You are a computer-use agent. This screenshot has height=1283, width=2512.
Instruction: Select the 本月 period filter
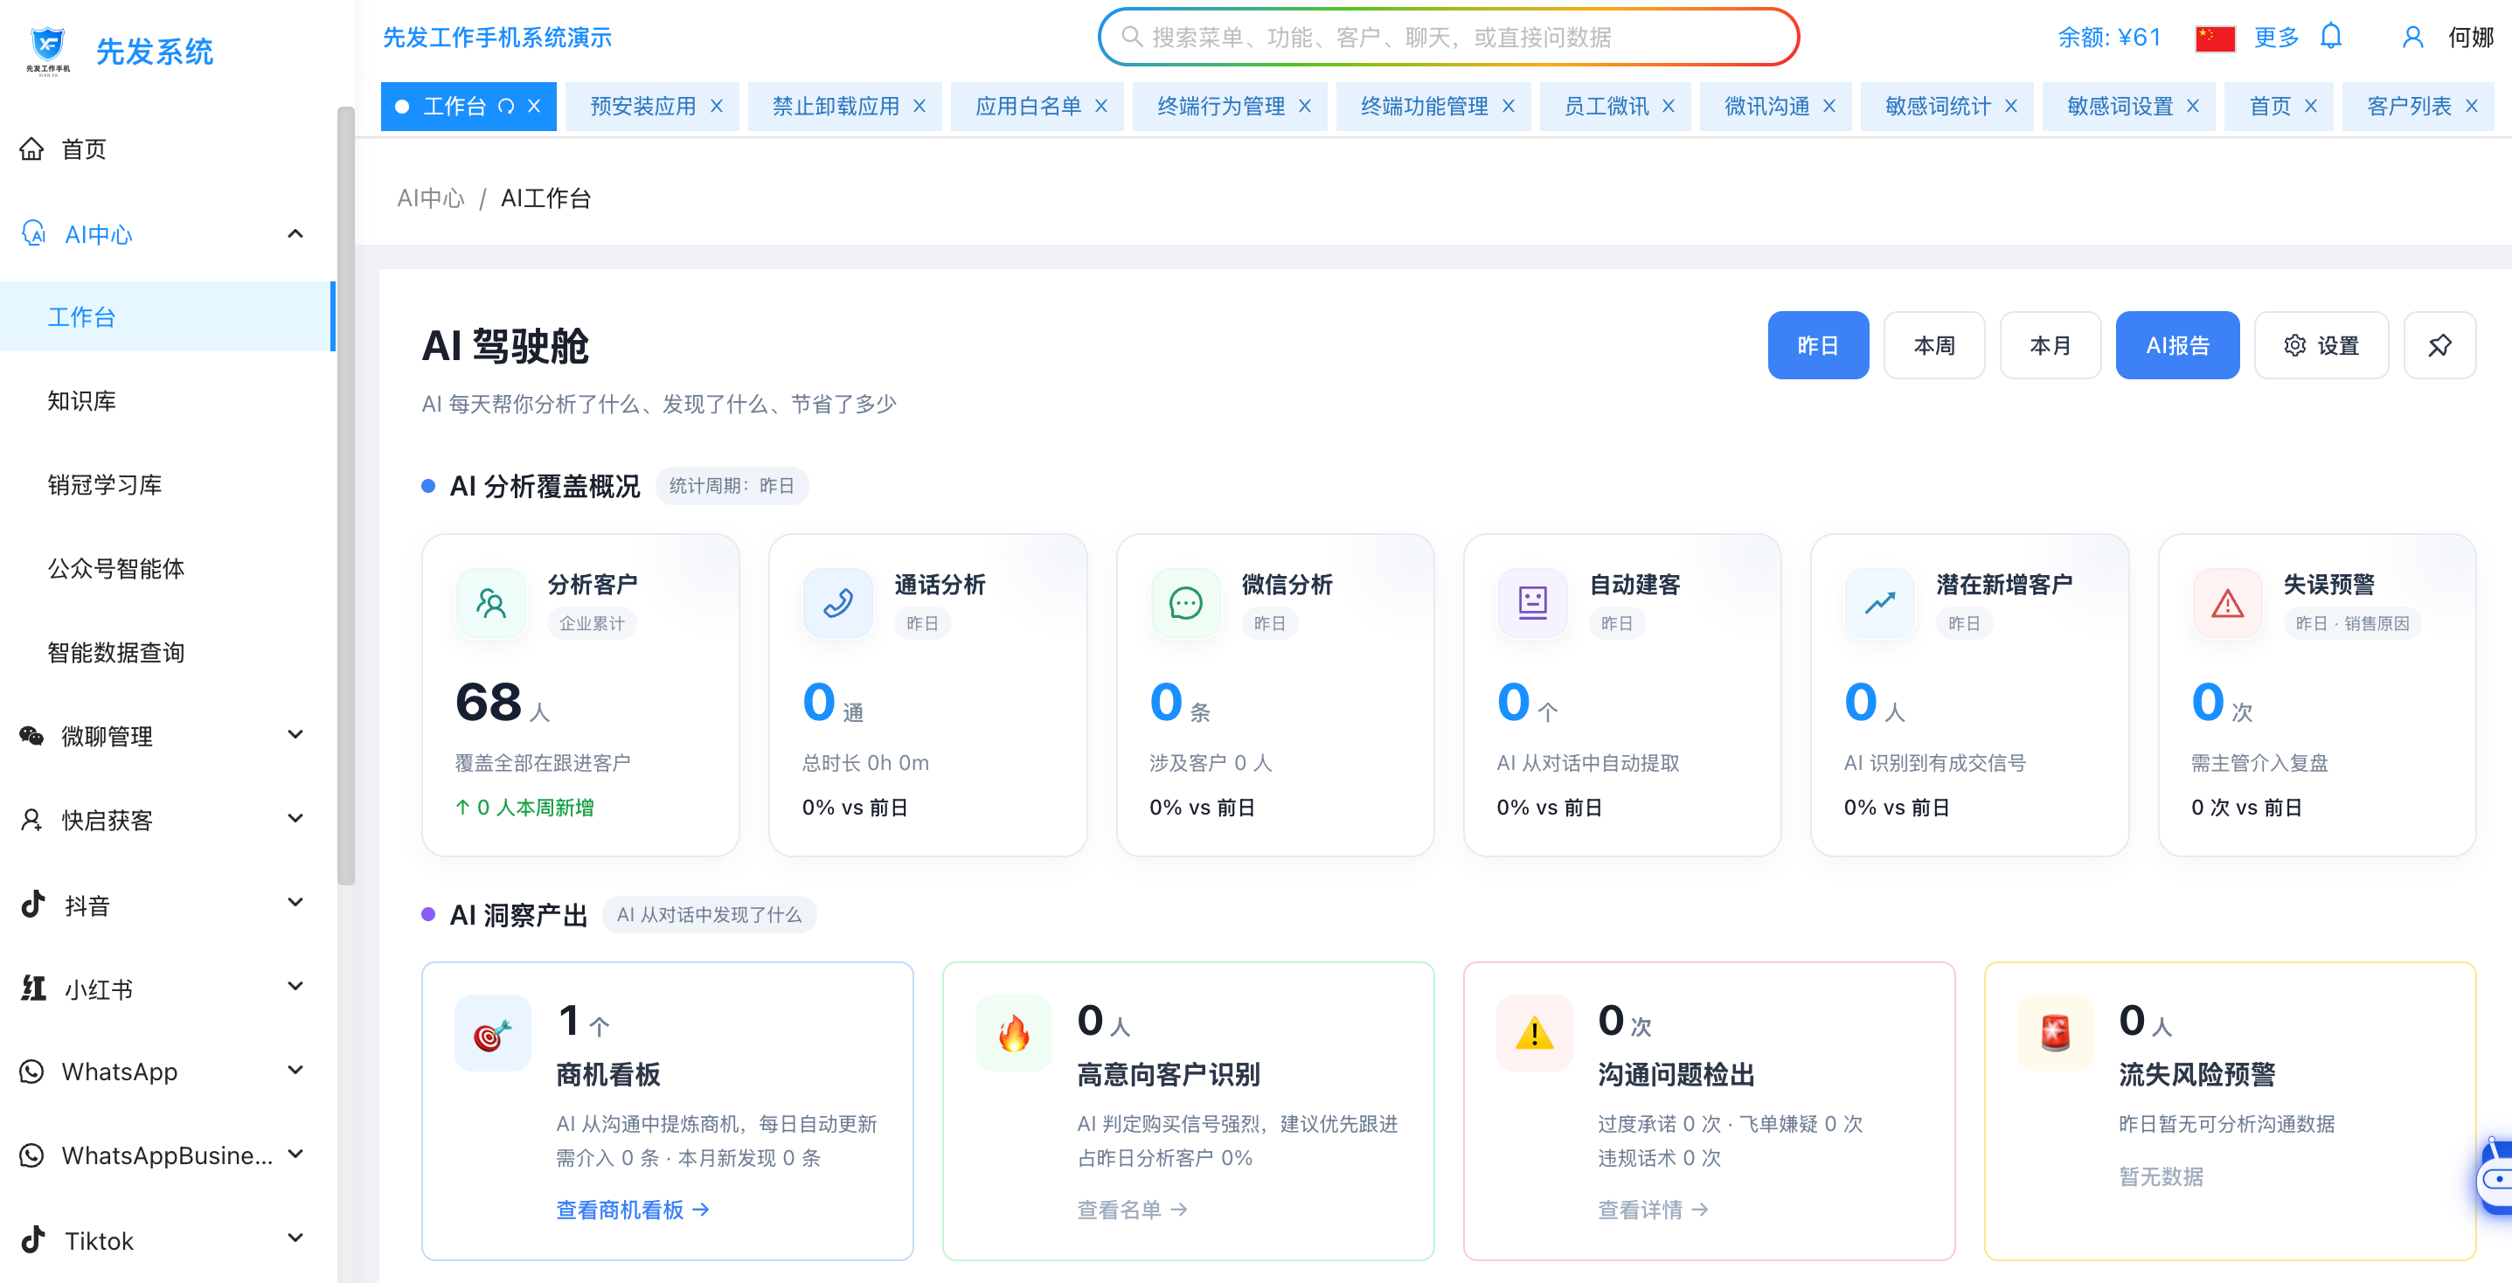[x=2050, y=345]
